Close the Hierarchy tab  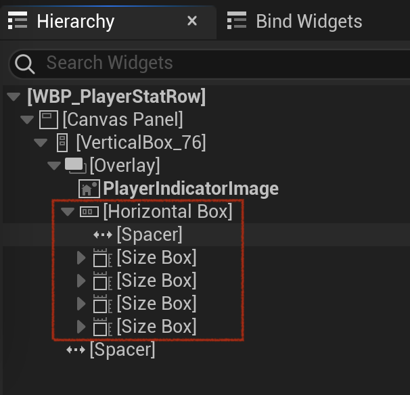(x=192, y=21)
